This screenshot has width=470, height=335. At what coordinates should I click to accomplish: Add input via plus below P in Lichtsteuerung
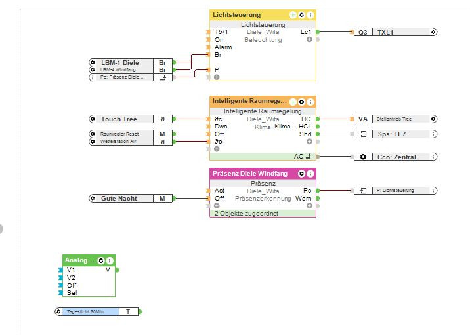(217, 77)
